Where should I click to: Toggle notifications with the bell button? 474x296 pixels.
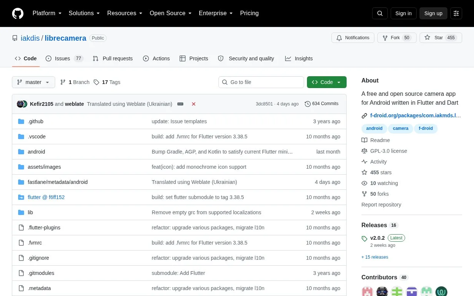tap(353, 38)
